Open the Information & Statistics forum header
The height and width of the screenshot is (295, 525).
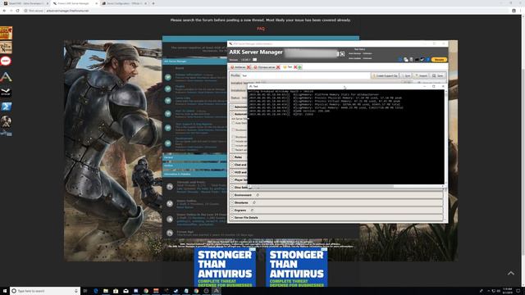click(177, 175)
